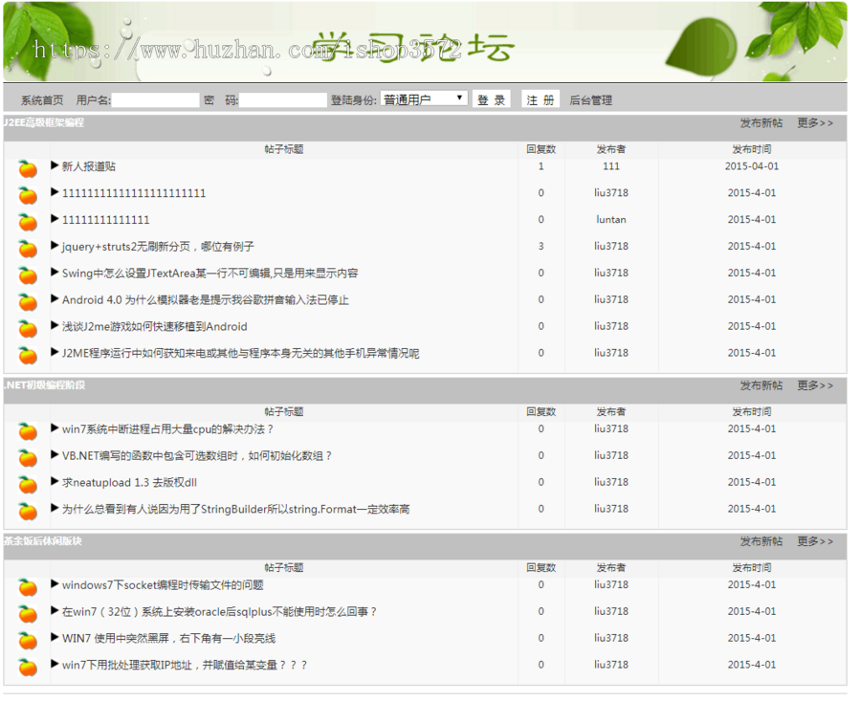Viewport: 861px width, 702px height.
Task: Open post J2ME程序运行中如何获知来电
Action: point(240,353)
